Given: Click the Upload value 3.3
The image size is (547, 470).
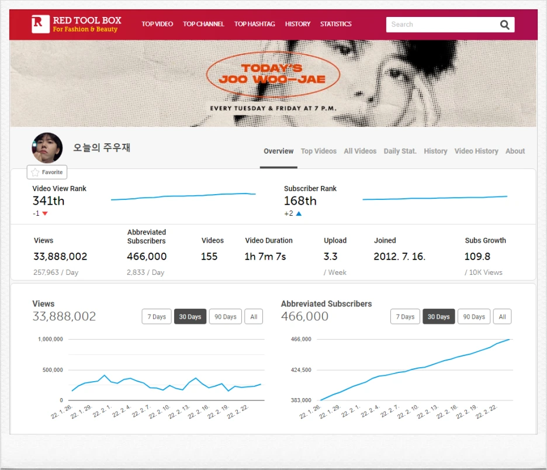Looking at the screenshot, I should pos(330,257).
